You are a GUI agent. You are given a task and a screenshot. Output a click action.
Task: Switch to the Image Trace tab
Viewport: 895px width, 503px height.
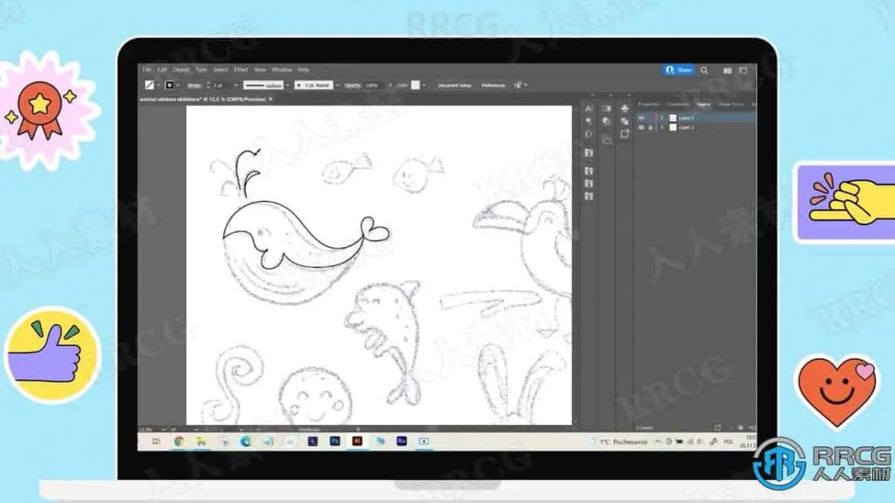pyautogui.click(x=730, y=104)
